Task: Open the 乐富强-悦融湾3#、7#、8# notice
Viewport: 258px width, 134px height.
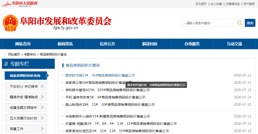Action: [x=121, y=124]
